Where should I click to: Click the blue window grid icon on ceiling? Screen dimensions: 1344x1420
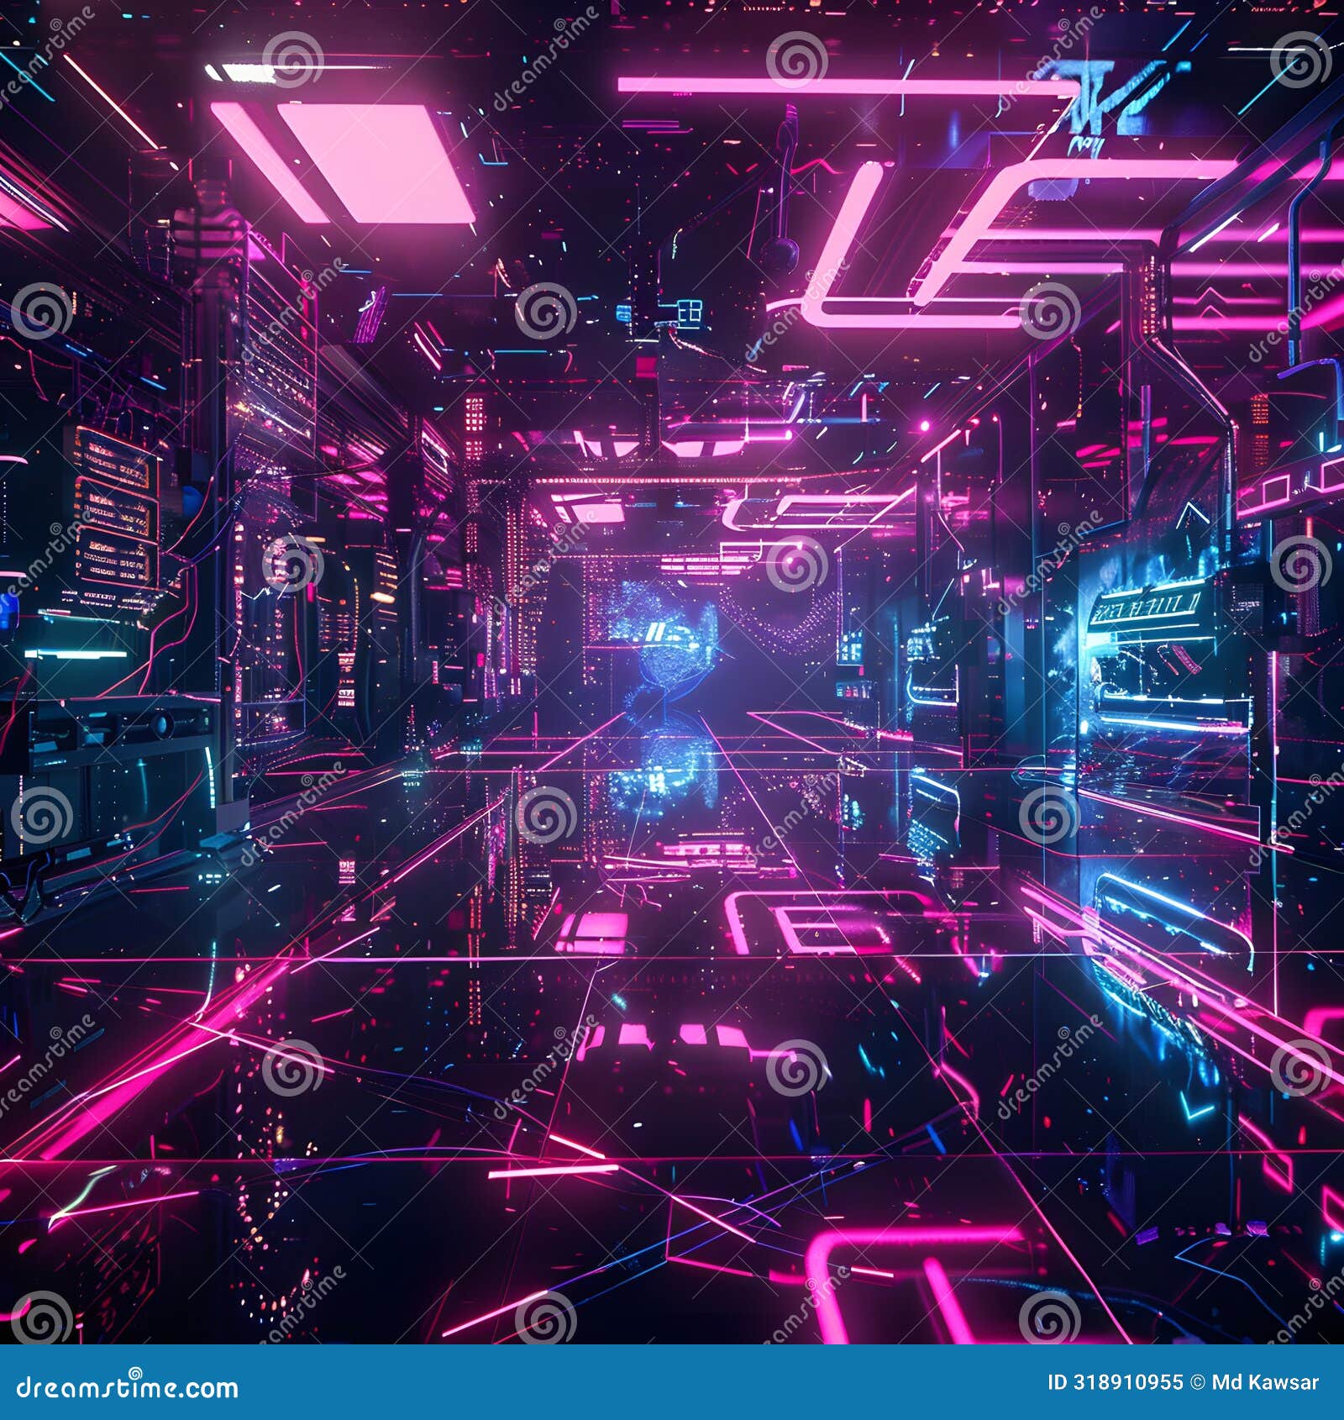pos(689,311)
